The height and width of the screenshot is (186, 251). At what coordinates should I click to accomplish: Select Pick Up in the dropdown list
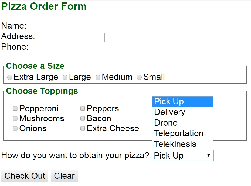click(182, 102)
